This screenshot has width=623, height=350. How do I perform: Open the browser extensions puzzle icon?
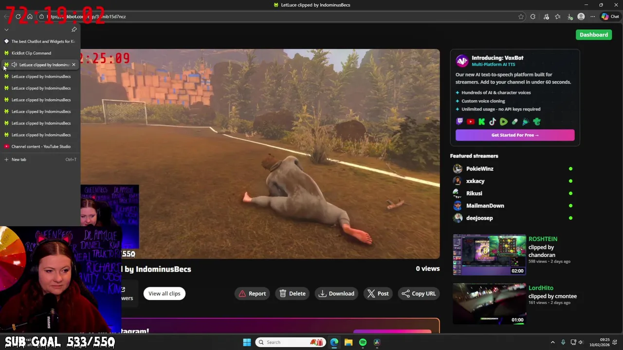tap(533, 17)
